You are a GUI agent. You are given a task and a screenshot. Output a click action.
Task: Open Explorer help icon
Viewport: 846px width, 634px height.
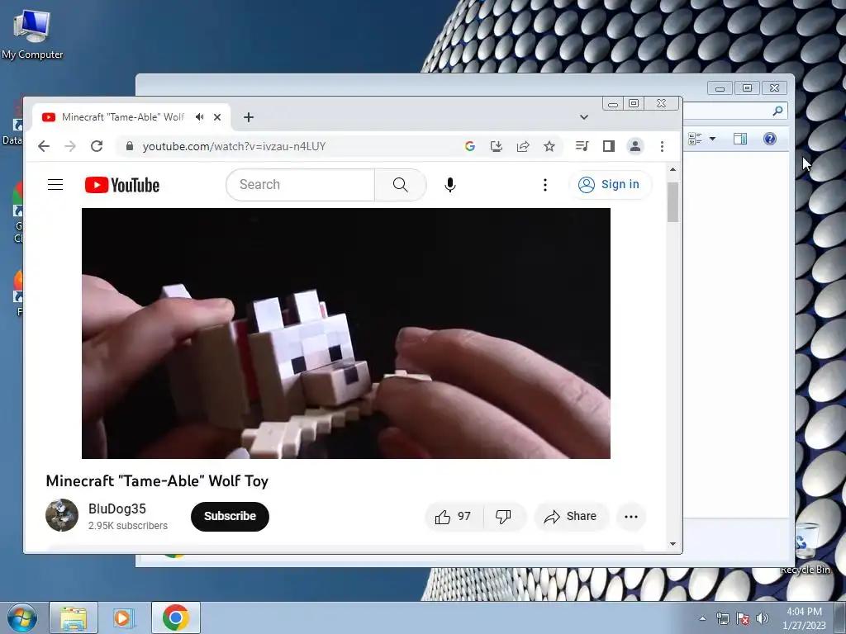pyautogui.click(x=770, y=139)
